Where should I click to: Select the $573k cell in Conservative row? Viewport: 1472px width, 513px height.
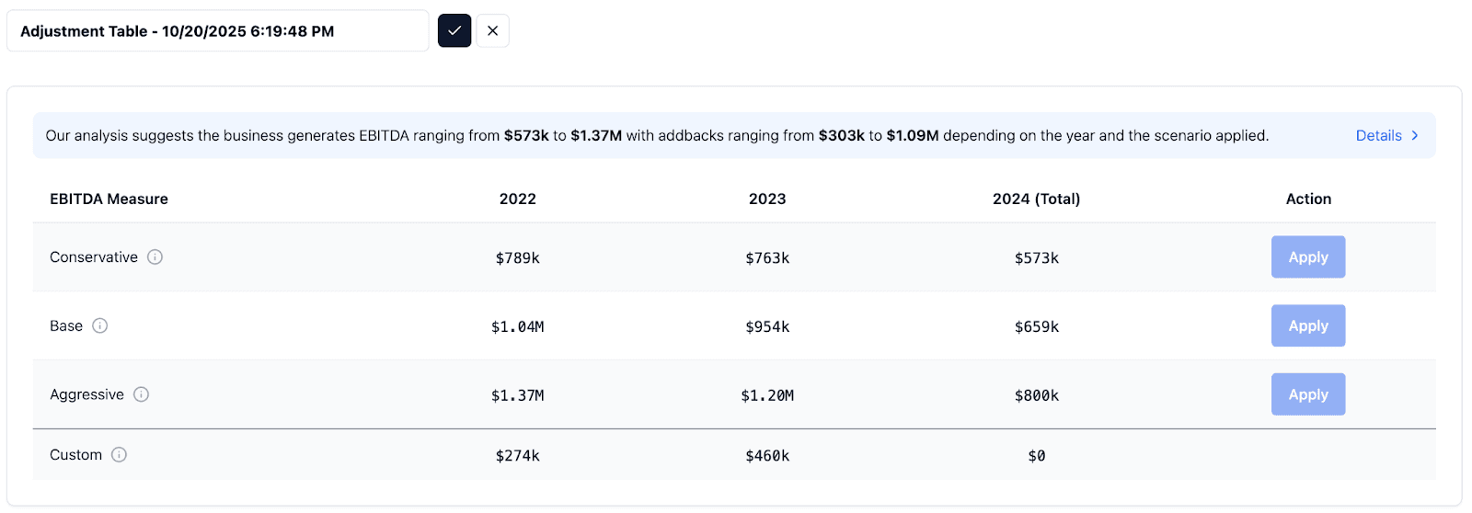(x=1037, y=258)
